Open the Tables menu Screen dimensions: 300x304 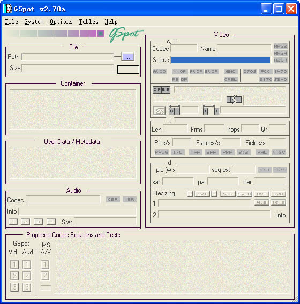(88, 22)
